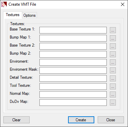Image resolution: width=128 pixels, height=127 pixels.
Task: Focus the Bump Map 1 input field
Action: (73, 38)
